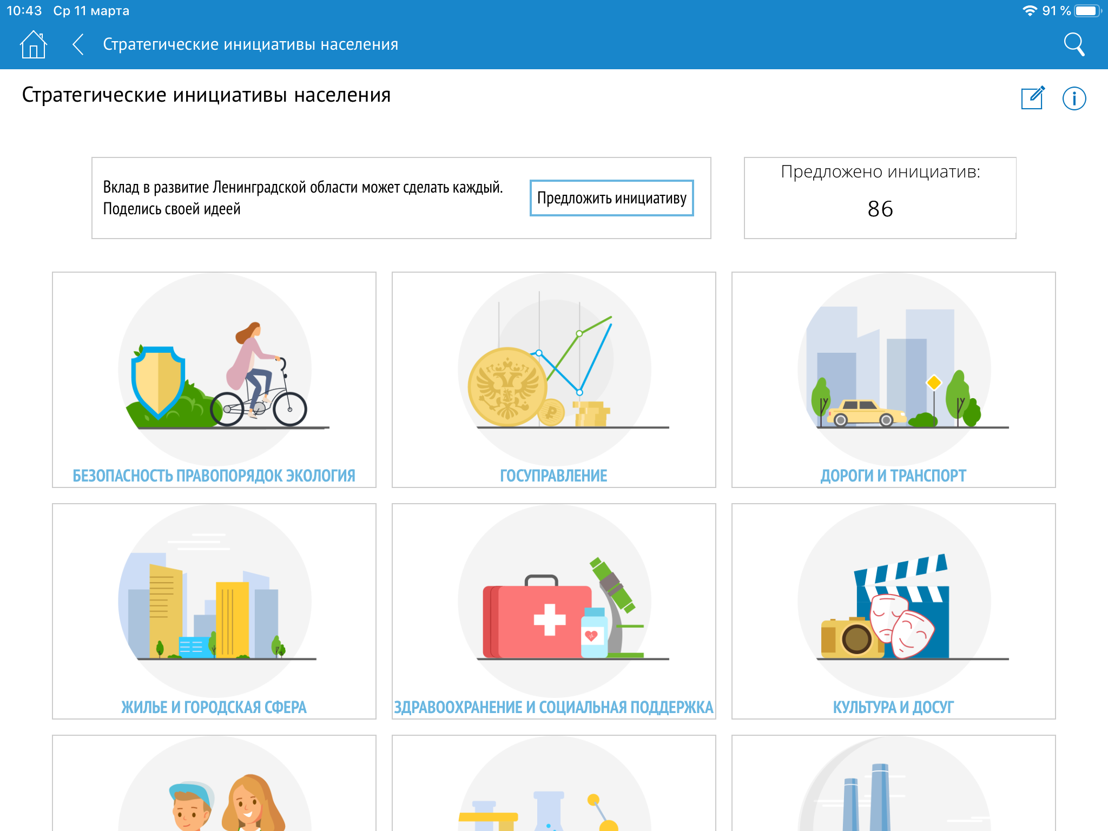Screen dimensions: 1108x831
Task: Open Безопасность Правопорядок Экология category
Action: tap(214, 475)
